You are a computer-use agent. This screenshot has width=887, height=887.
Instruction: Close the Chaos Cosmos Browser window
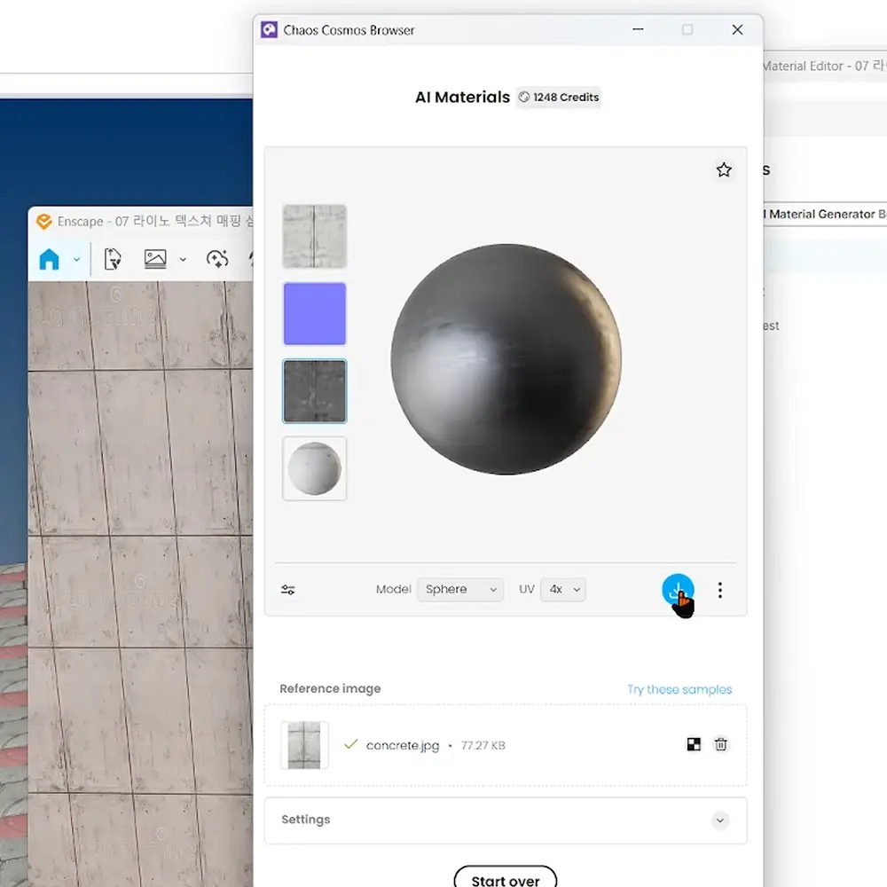pos(737,29)
